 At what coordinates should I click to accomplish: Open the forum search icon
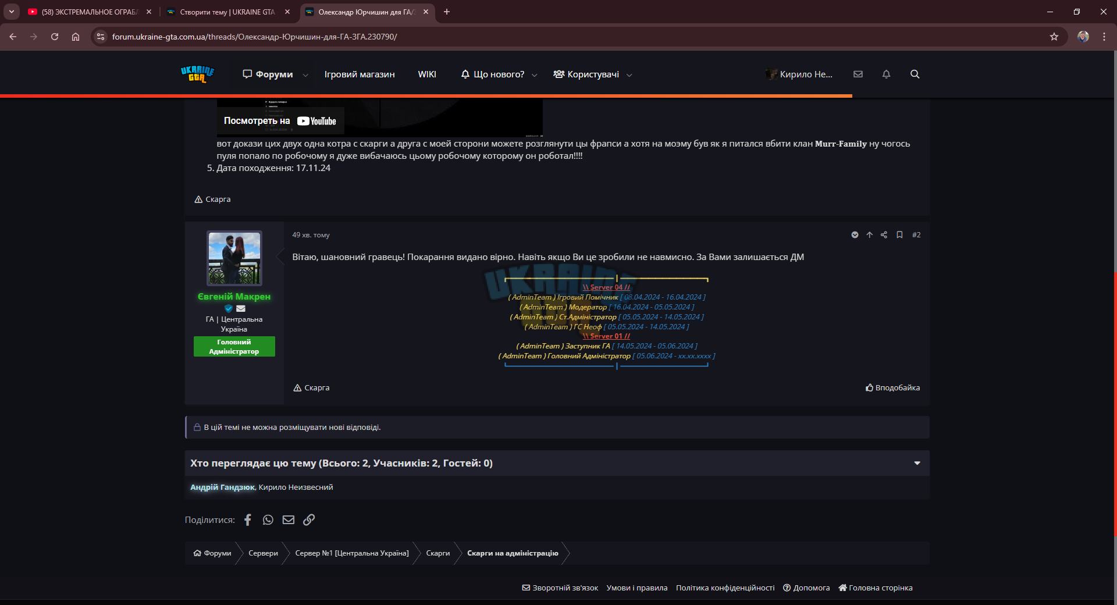tap(915, 74)
